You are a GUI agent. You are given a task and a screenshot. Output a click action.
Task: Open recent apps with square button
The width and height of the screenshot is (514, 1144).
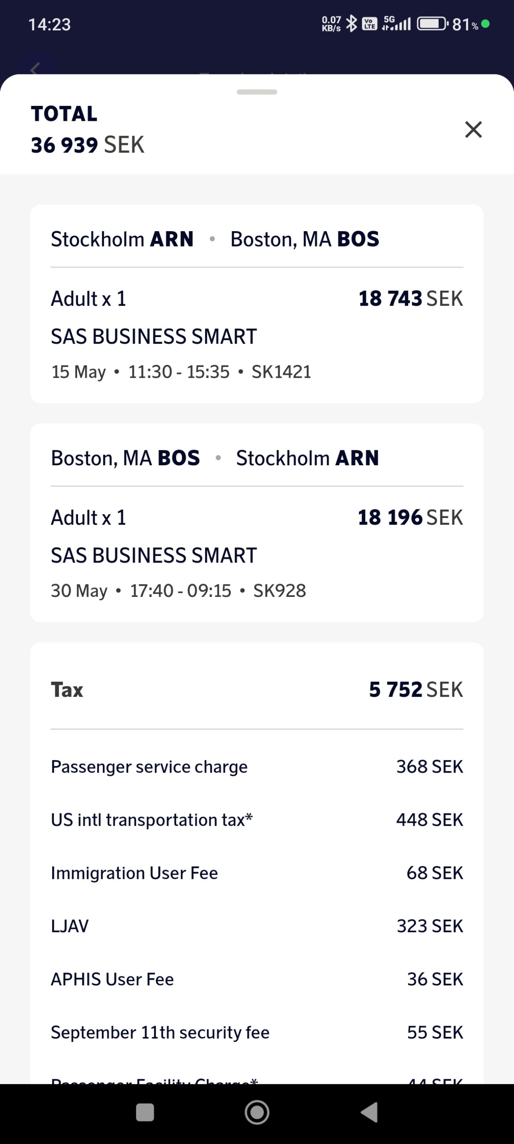(145, 1112)
